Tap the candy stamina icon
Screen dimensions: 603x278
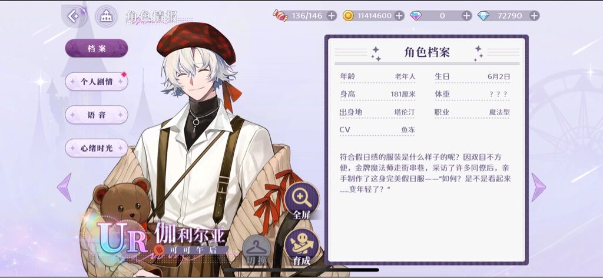[280, 16]
